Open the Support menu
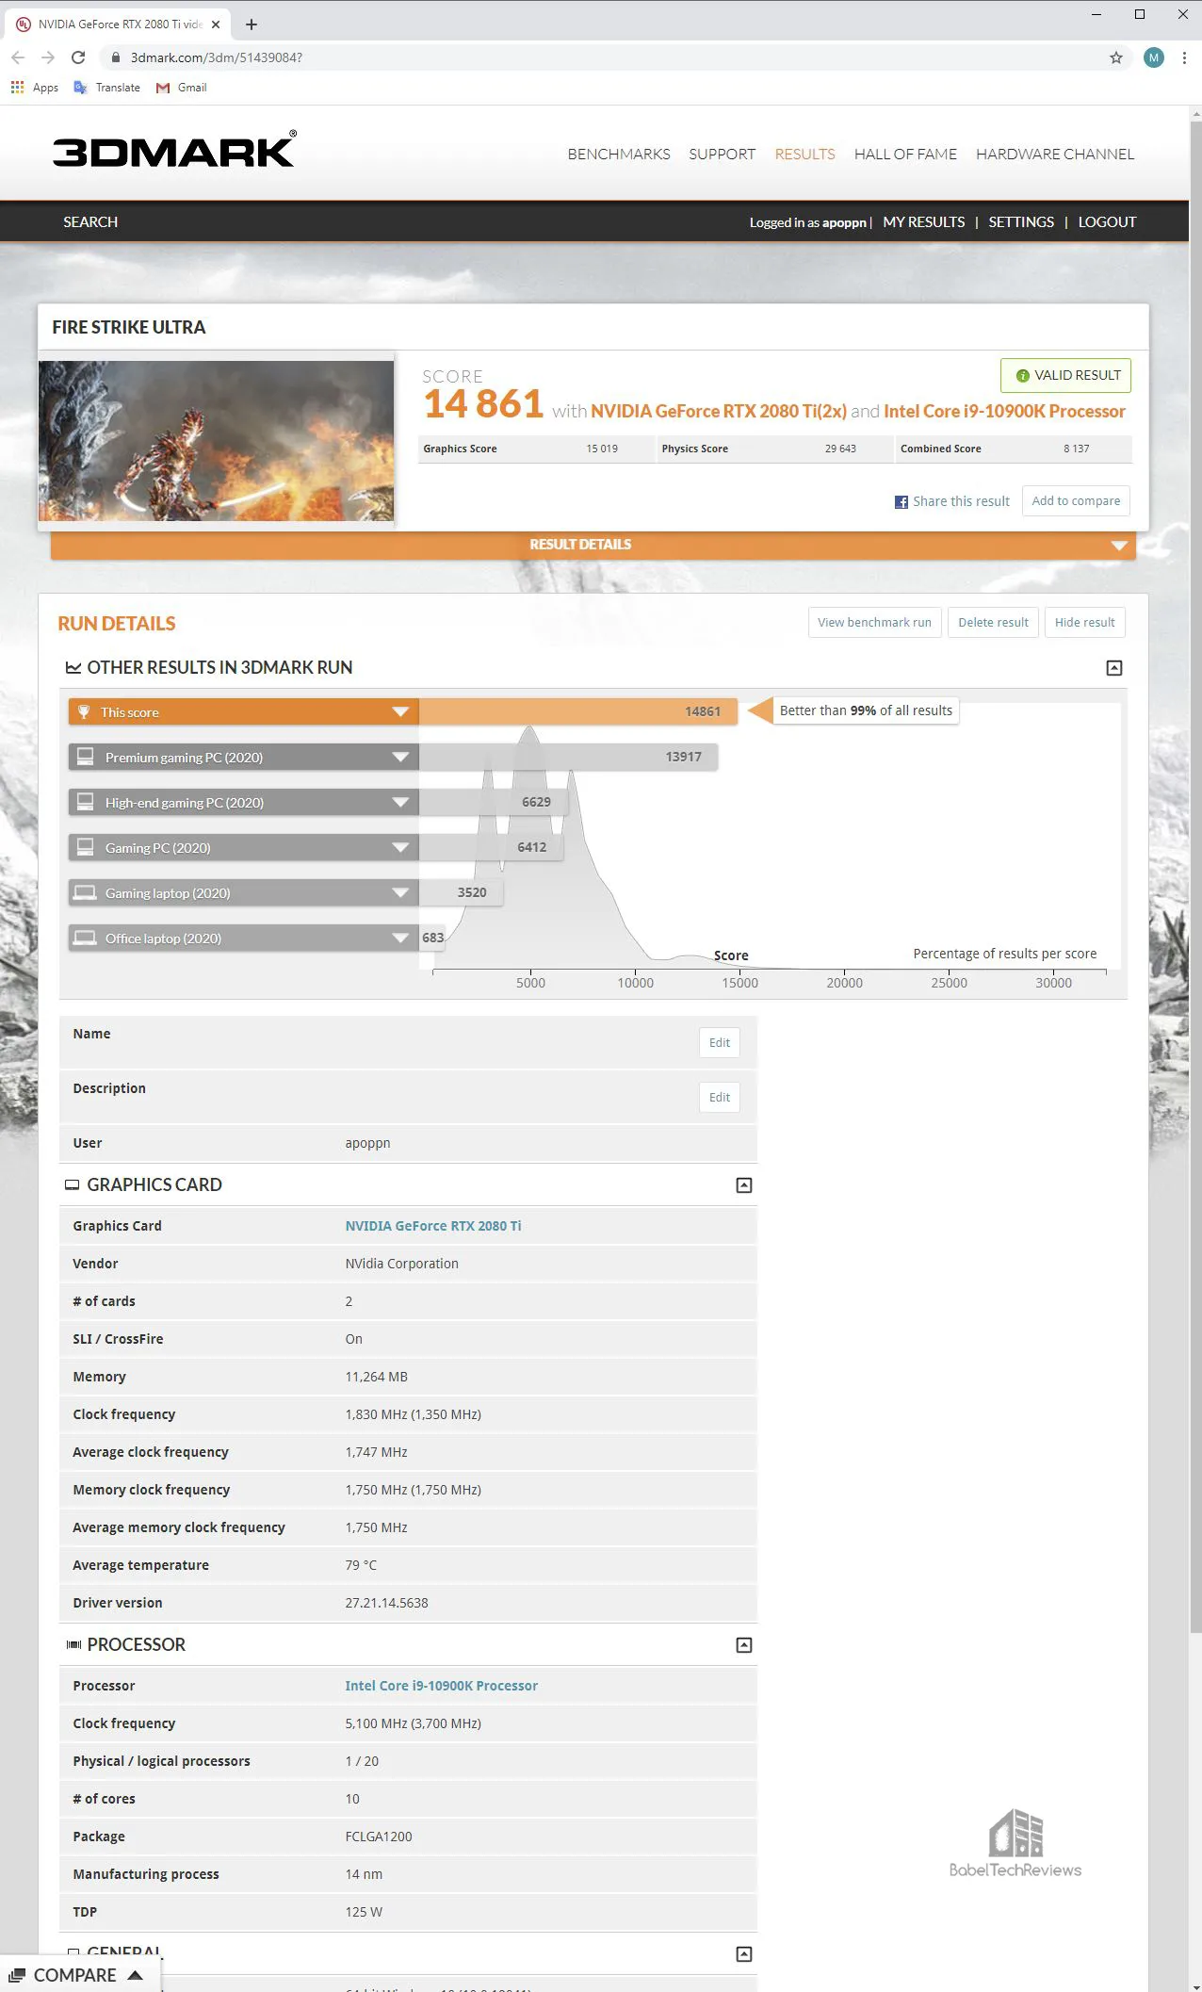The image size is (1202, 1992). [723, 155]
